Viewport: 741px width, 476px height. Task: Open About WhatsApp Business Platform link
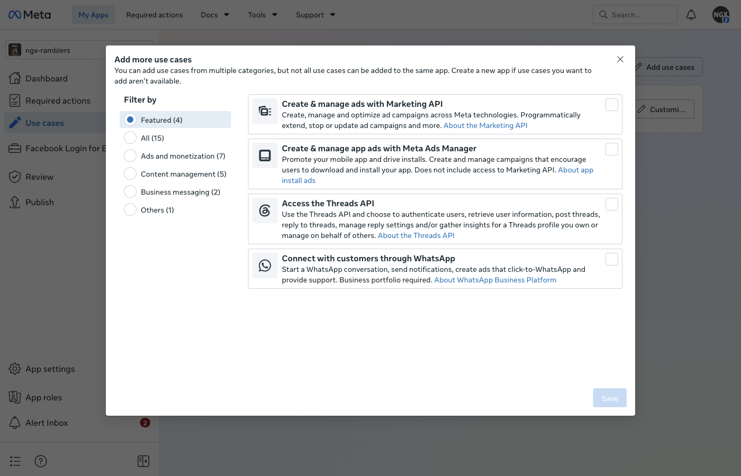[495, 280]
